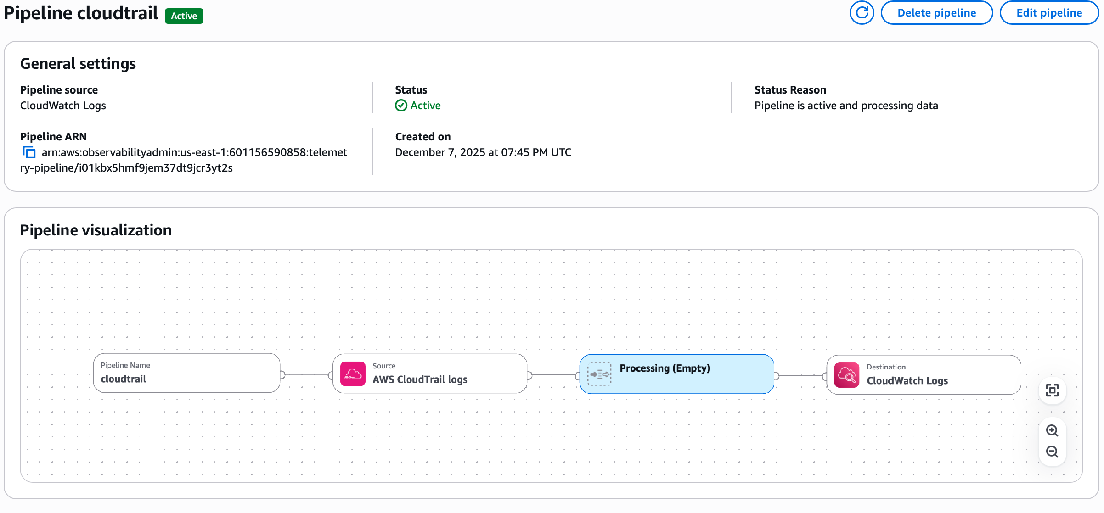Zoom in on the pipeline visualization
Viewport: 1104px width, 513px height.
(1052, 430)
